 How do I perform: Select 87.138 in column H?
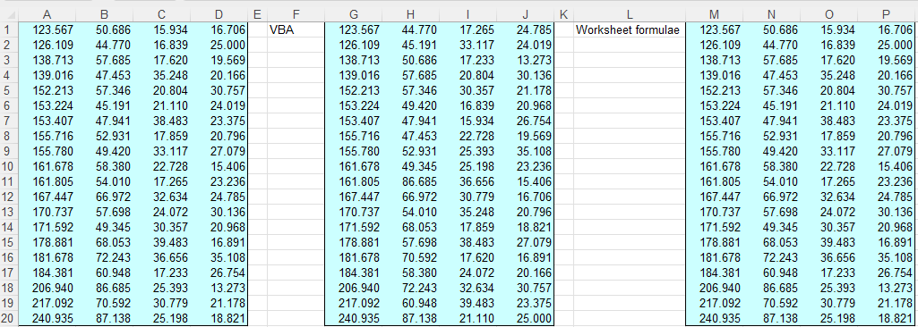[410, 318]
